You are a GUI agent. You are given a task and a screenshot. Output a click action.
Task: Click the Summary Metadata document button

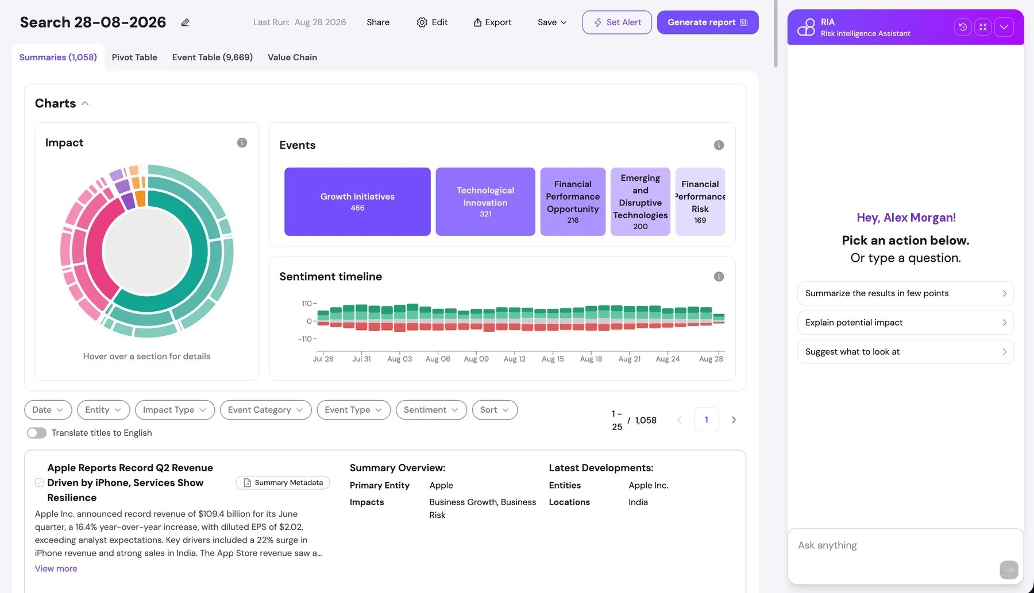pos(283,483)
